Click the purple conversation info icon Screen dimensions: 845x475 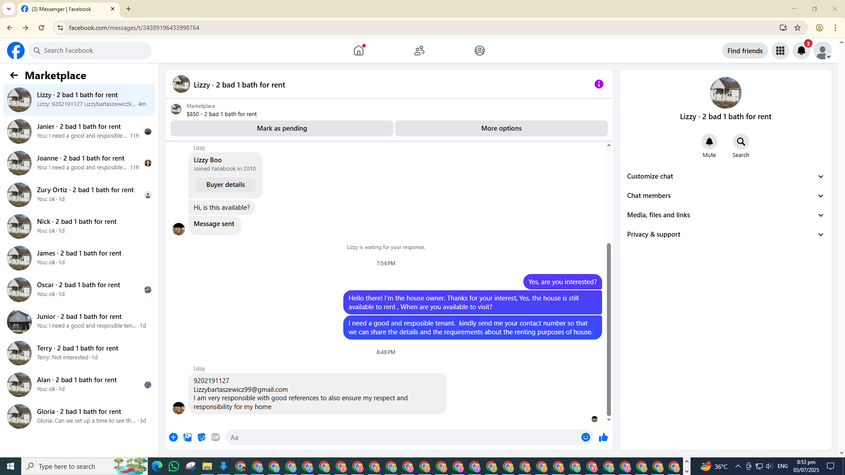599,84
